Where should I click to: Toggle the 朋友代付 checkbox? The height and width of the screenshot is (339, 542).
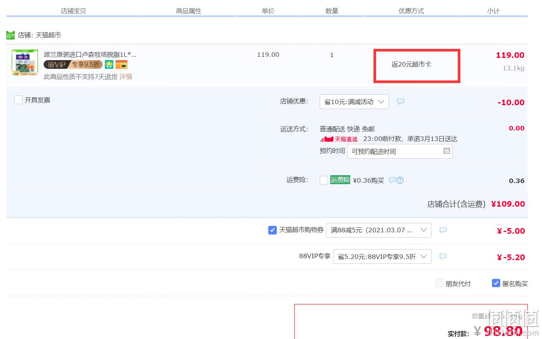pos(439,283)
